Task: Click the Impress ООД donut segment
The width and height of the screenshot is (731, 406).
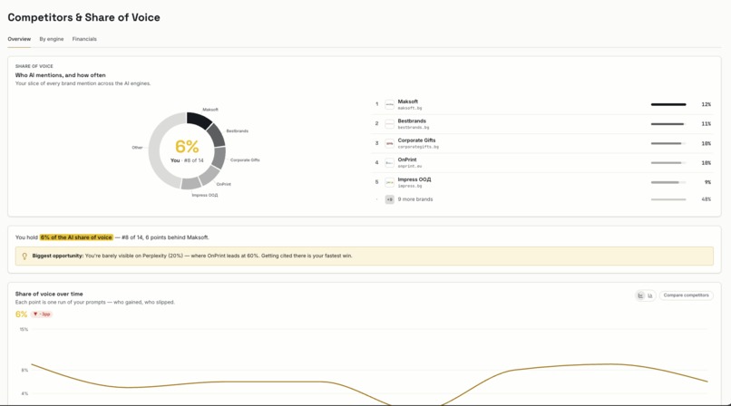Action: pos(191,183)
